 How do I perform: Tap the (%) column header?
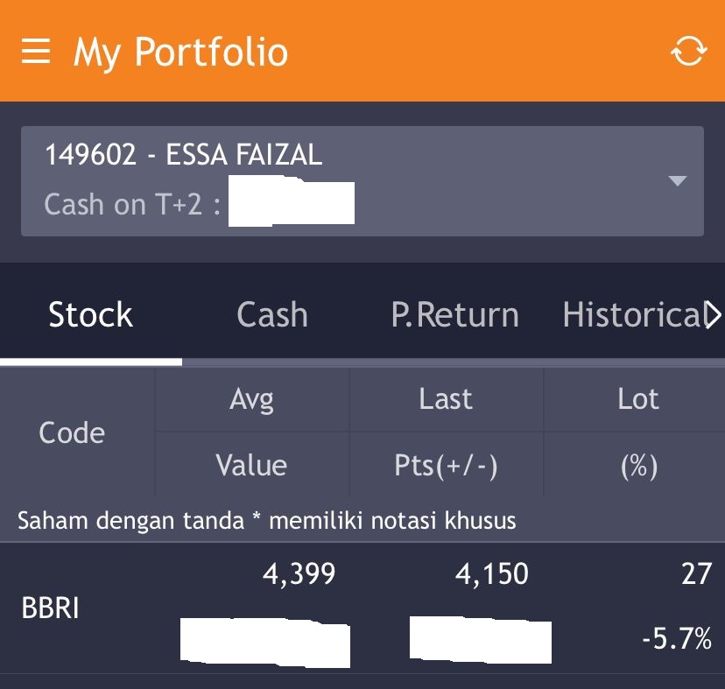tap(638, 465)
